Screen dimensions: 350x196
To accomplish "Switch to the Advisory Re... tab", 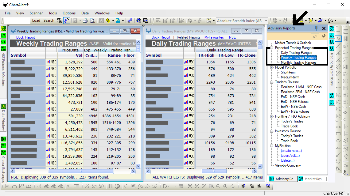I will pyautogui.click(x=282, y=179).
